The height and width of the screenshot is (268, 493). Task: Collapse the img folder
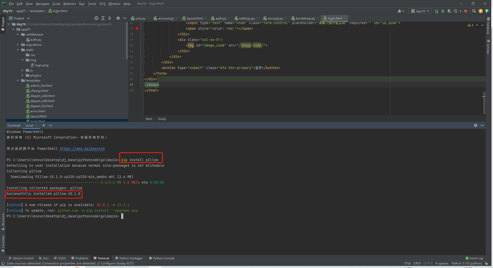coord(23,60)
